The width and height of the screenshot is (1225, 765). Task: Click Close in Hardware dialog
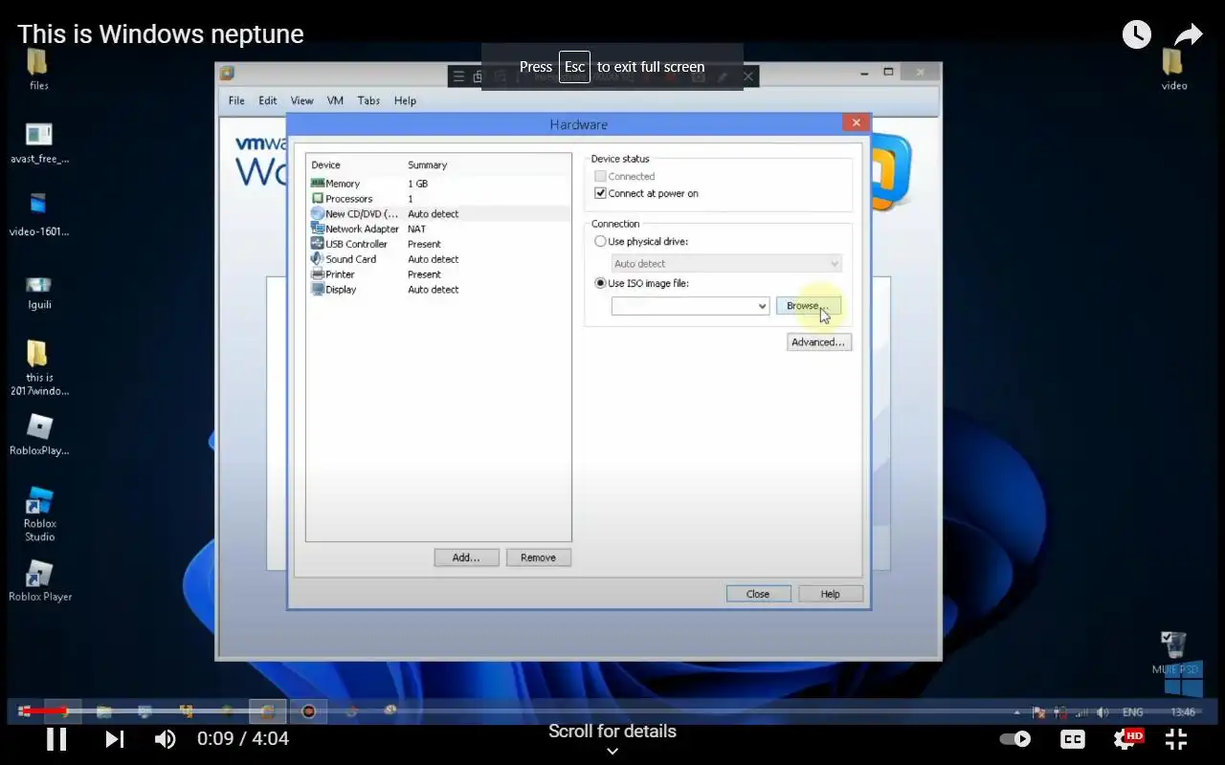(758, 594)
